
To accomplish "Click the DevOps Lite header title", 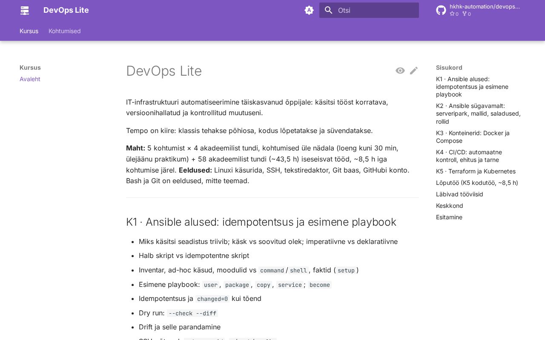I will [66, 10].
